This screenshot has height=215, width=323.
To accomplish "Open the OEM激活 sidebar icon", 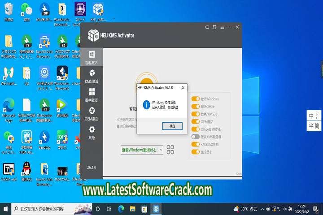I will 92,113.
